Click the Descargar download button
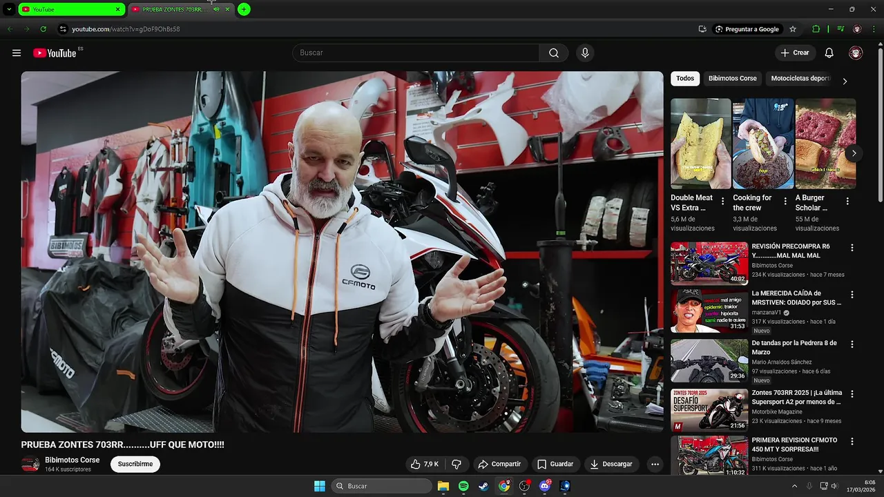Image resolution: width=884 pixels, height=497 pixels. tap(612, 465)
